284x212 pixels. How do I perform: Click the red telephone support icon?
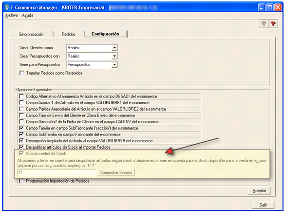coord(273,23)
